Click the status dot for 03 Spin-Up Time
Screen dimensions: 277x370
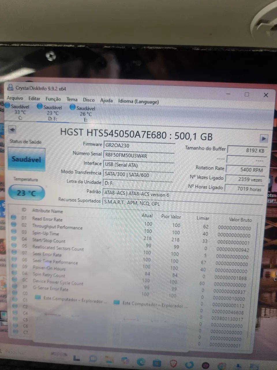coord(14,231)
